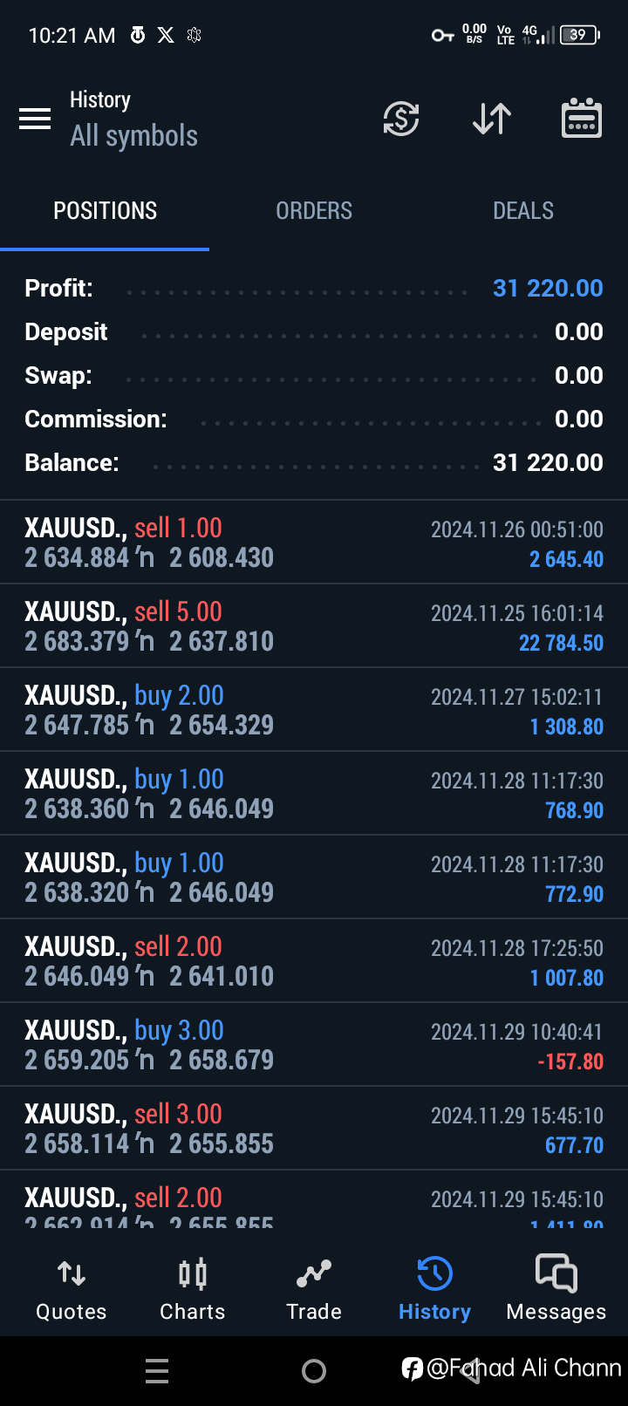Screen dimensions: 628x1406
Task: Expand the buy 2.00 XAUUSD position
Action: coord(314,710)
